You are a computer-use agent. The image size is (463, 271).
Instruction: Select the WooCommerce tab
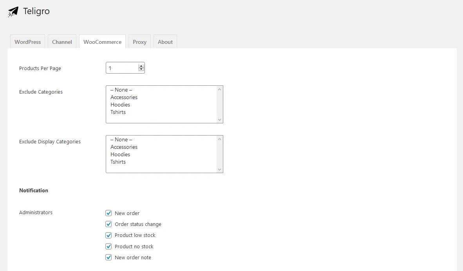coord(103,42)
